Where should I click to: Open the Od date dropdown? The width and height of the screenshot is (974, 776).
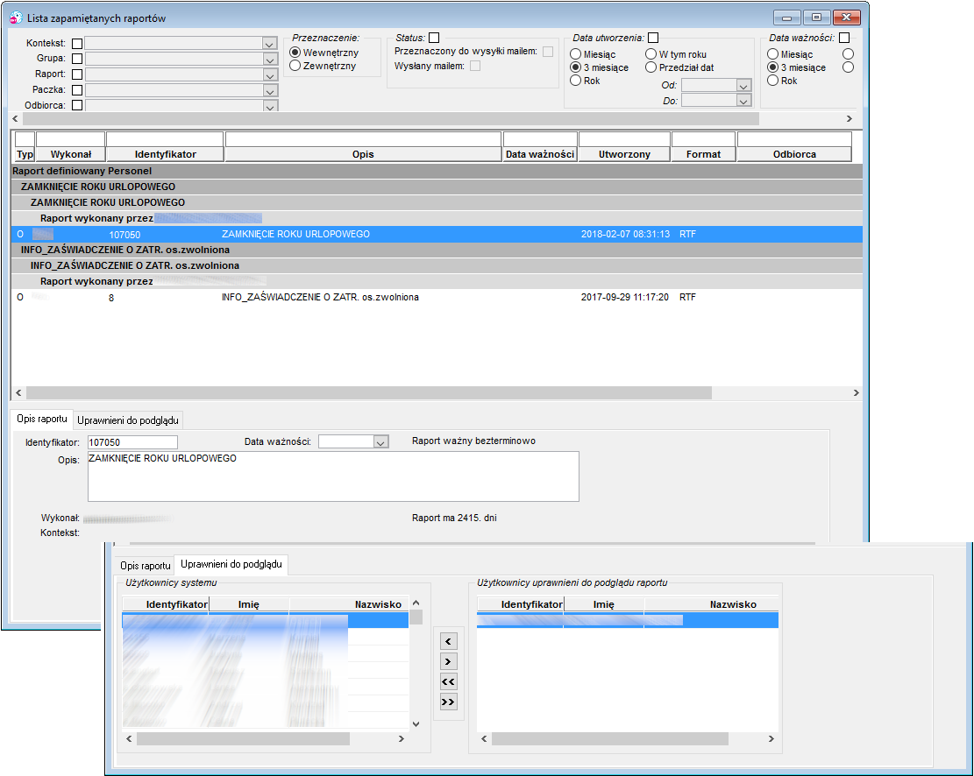(743, 86)
